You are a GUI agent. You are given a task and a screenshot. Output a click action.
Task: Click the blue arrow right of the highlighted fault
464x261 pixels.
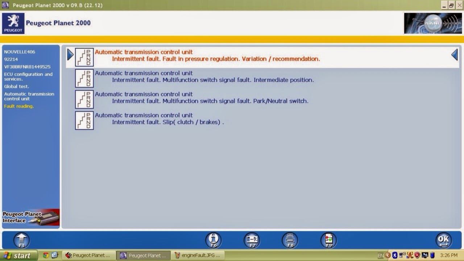[455, 55]
